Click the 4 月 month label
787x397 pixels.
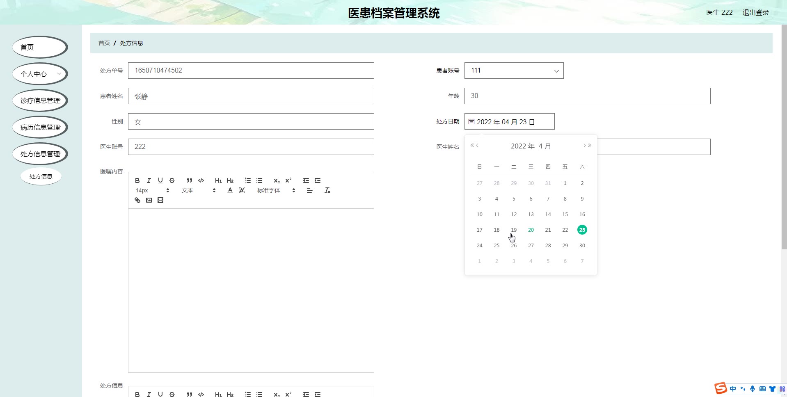(545, 146)
